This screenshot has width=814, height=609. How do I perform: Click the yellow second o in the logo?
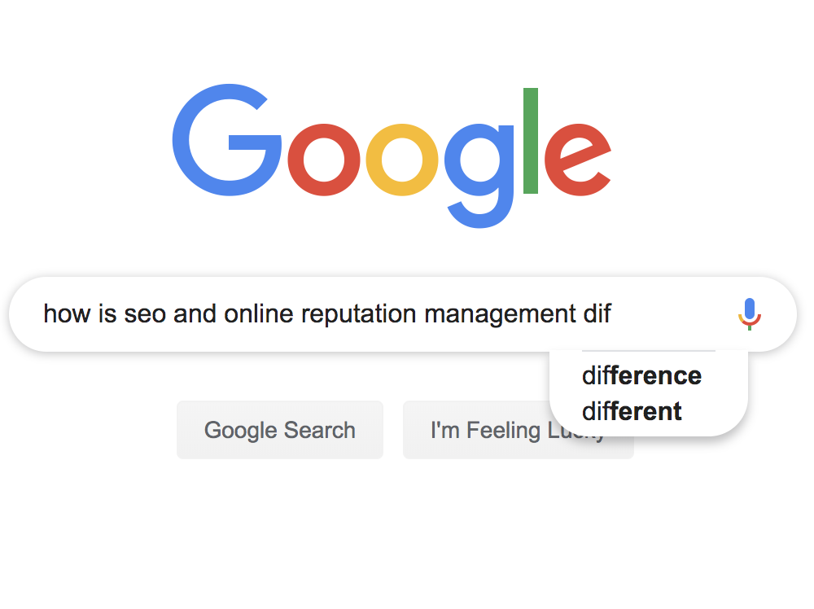click(x=402, y=160)
